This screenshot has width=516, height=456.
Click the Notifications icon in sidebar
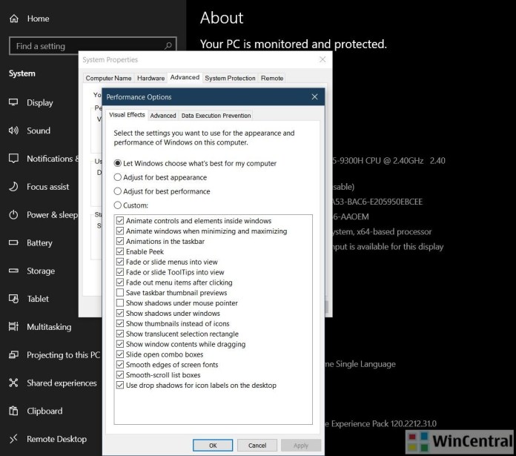[x=13, y=158]
